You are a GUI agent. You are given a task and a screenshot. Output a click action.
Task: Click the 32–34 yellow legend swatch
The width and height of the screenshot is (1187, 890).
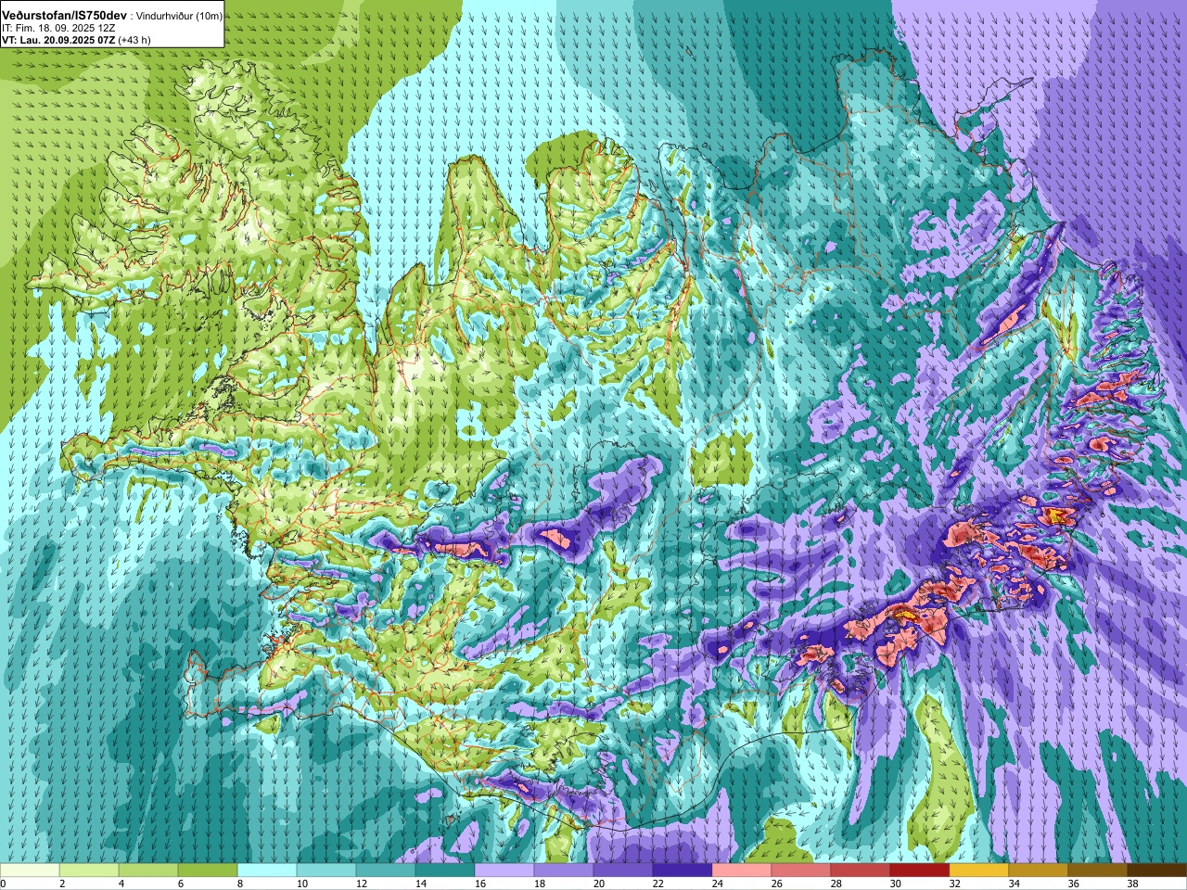pyautogui.click(x=979, y=871)
